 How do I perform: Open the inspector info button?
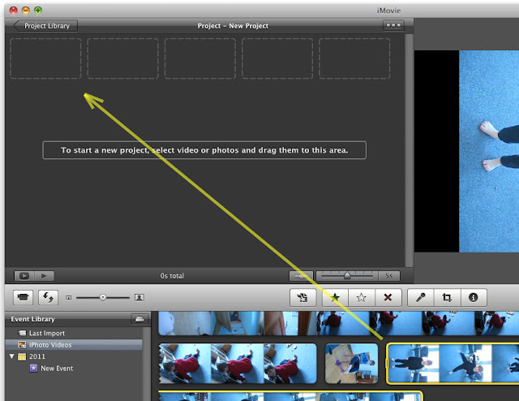click(x=474, y=297)
